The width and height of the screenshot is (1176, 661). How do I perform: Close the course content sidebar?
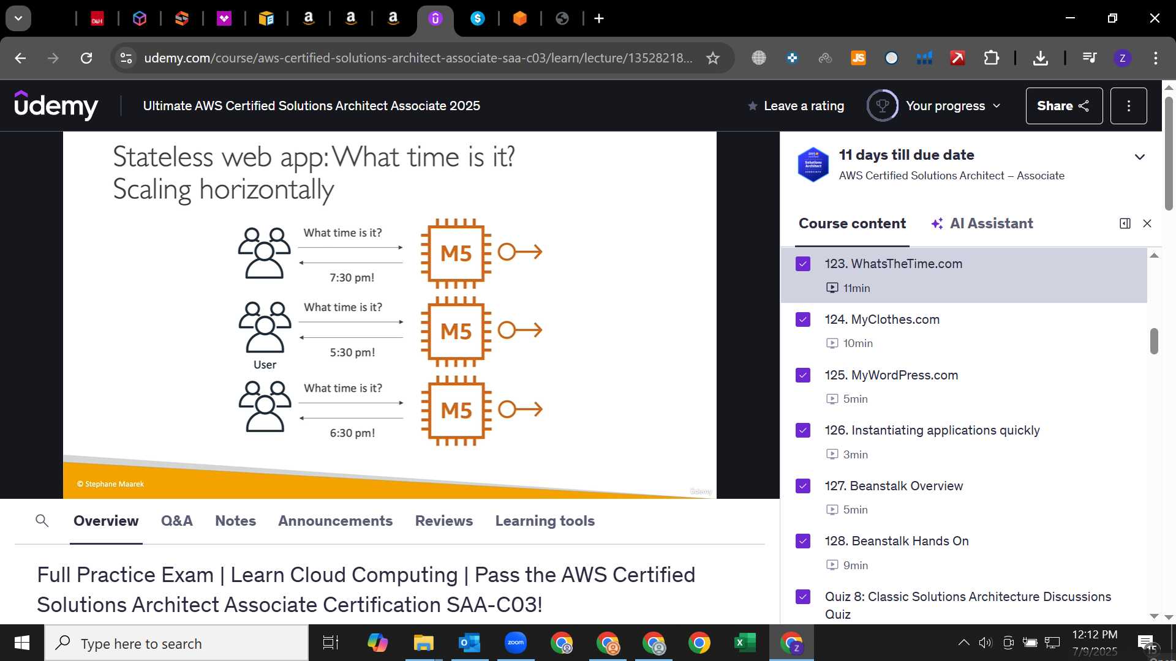coord(1147,223)
